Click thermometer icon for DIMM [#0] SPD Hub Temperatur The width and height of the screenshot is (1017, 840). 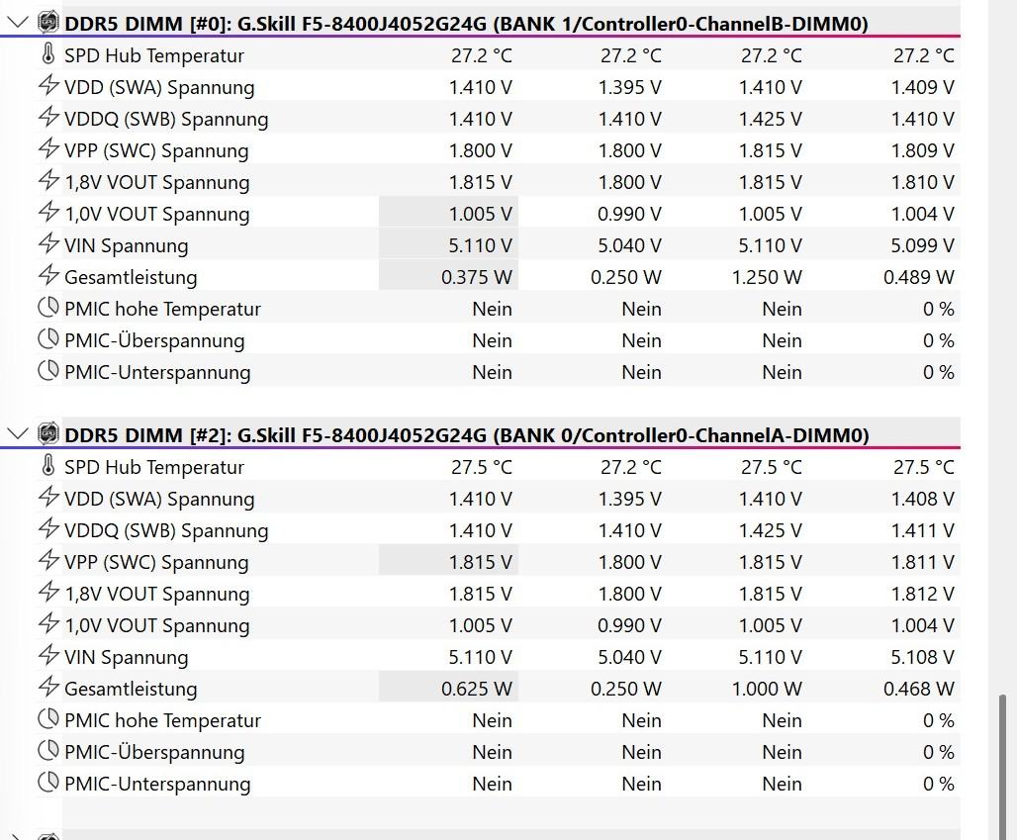48,54
